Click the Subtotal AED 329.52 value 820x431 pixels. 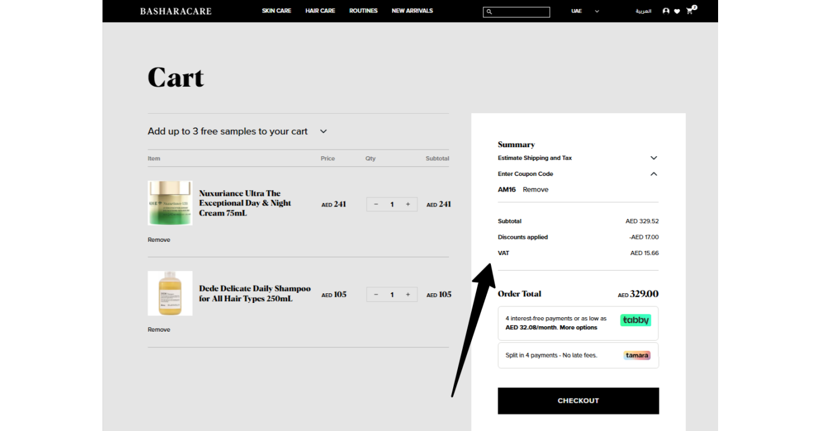642,221
